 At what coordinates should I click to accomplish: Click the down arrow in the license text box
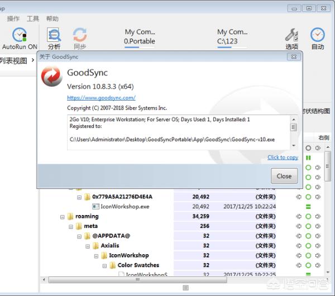coord(293,146)
